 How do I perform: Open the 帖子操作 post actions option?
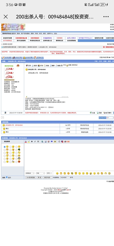(x=108, y=113)
